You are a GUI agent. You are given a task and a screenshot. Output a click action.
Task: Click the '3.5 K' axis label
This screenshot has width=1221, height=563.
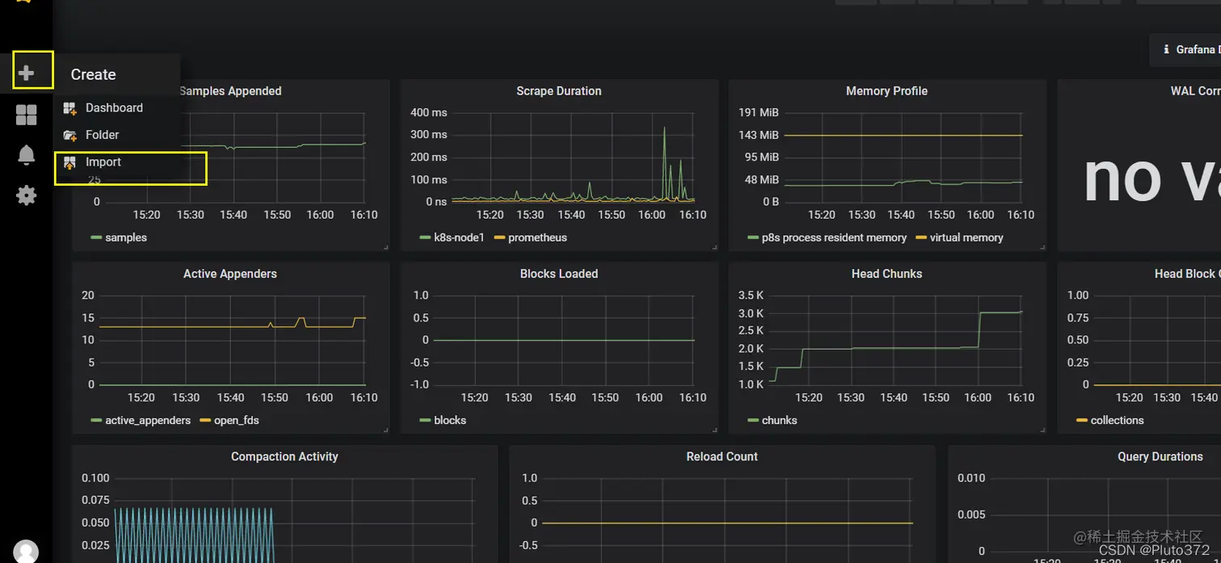pyautogui.click(x=751, y=295)
